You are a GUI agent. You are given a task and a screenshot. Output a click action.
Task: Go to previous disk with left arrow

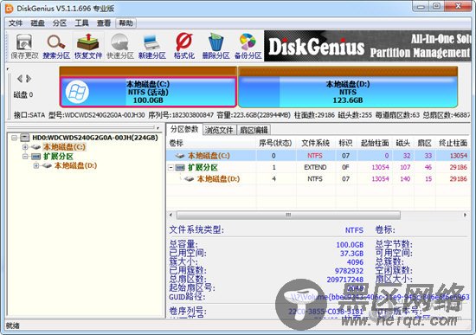click(20, 79)
